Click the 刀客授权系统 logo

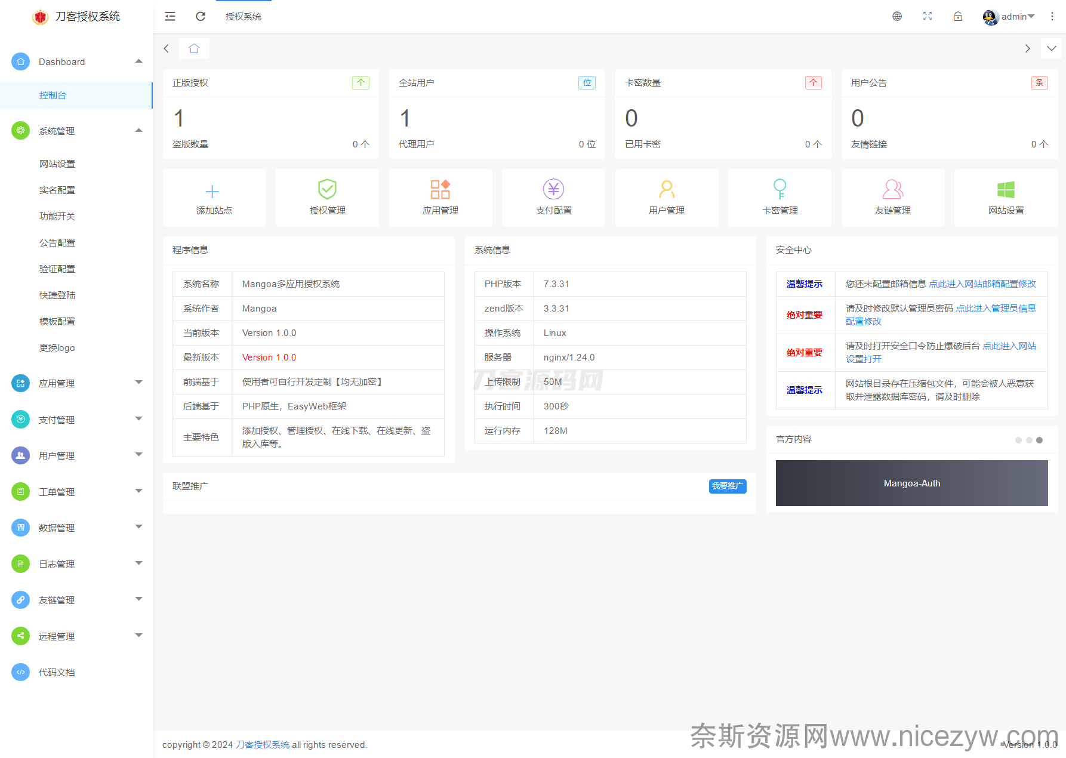pyautogui.click(x=76, y=17)
